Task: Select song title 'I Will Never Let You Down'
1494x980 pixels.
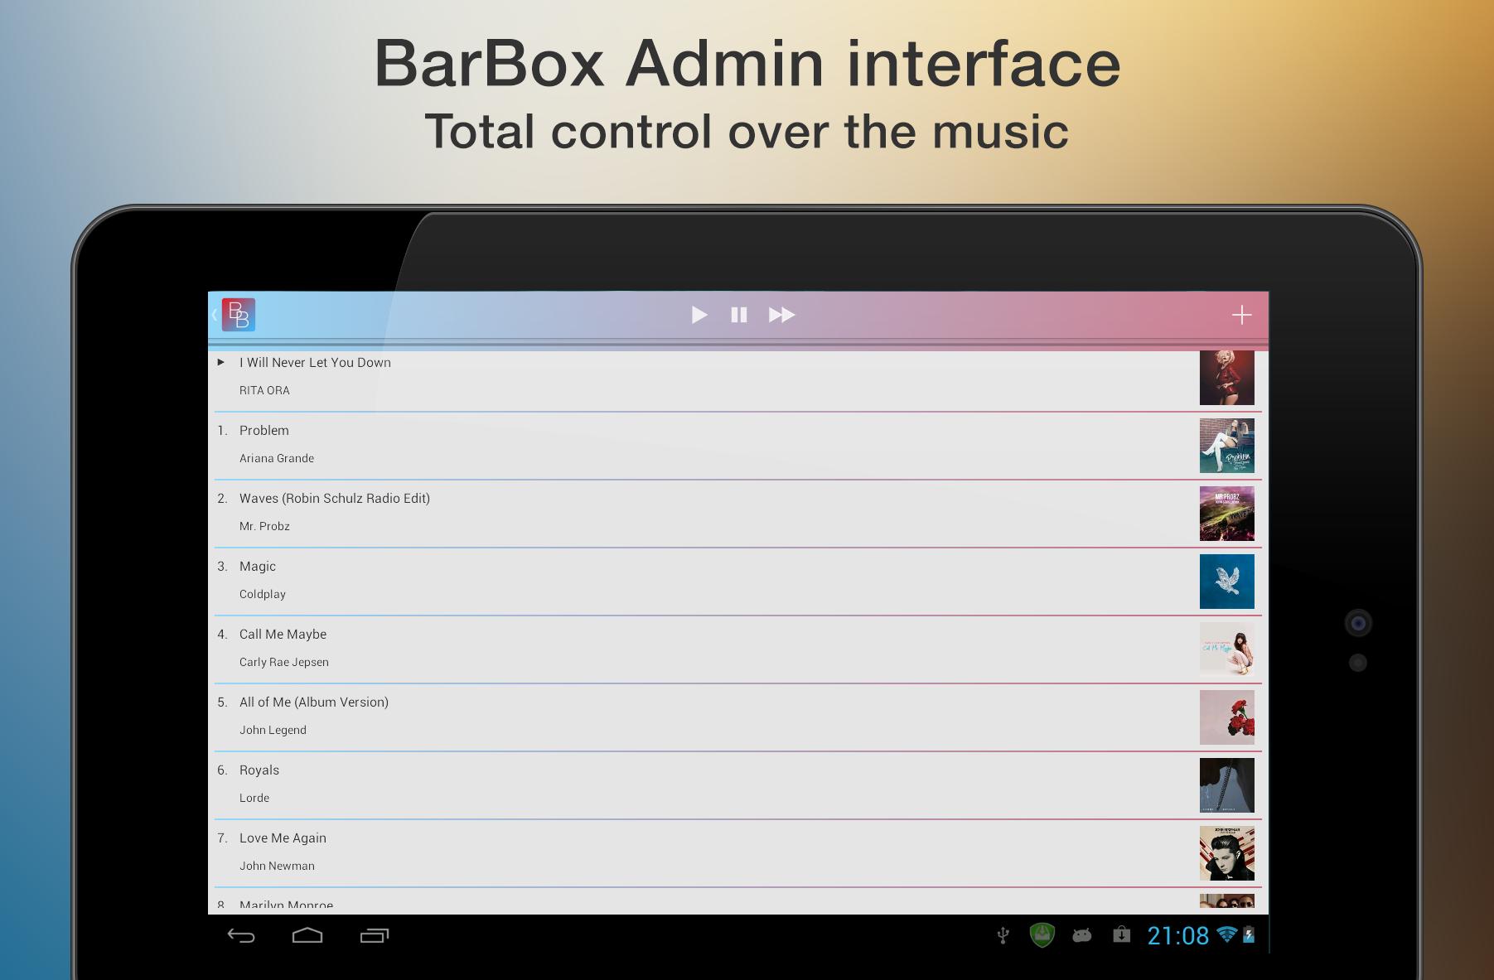Action: [x=315, y=362]
